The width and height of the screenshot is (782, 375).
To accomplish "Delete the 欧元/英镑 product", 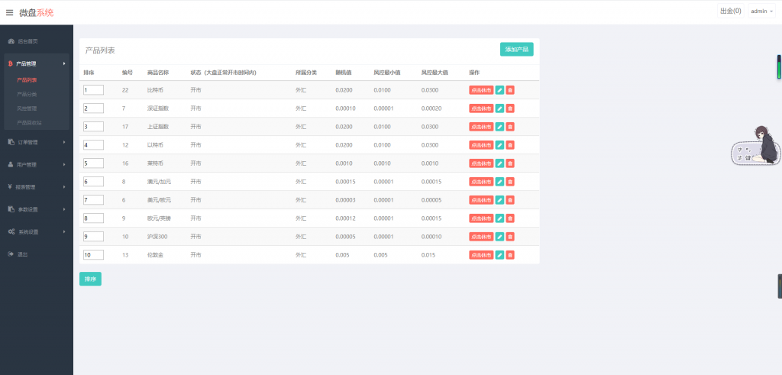I will pos(510,218).
